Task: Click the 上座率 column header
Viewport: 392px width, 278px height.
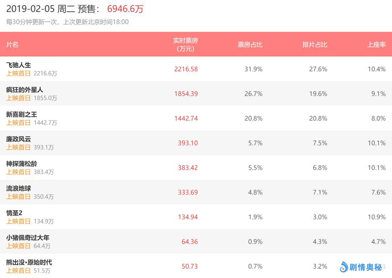Action: [x=376, y=45]
